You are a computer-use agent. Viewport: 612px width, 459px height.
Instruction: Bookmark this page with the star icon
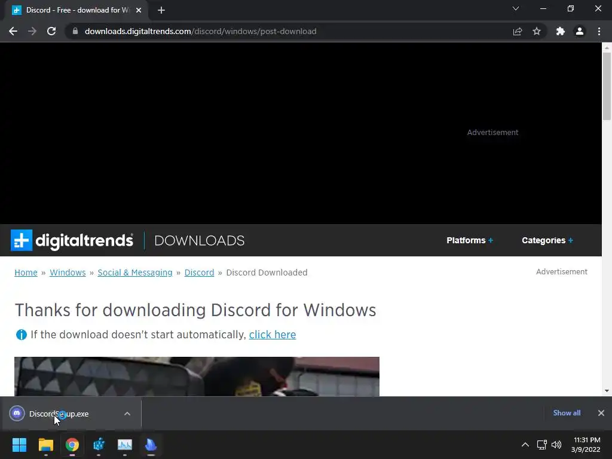[537, 31]
